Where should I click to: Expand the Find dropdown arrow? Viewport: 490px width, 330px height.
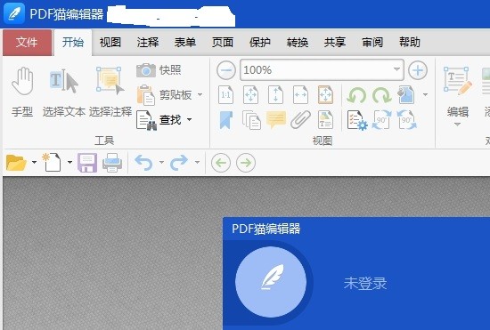pos(189,119)
